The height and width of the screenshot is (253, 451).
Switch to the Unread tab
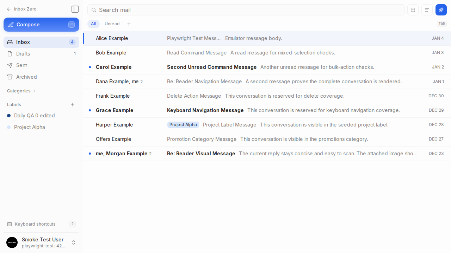coord(112,24)
